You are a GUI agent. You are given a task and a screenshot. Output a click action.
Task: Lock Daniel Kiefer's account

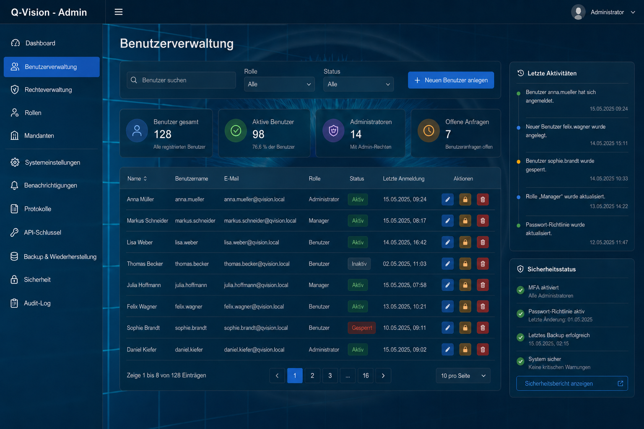(x=465, y=349)
